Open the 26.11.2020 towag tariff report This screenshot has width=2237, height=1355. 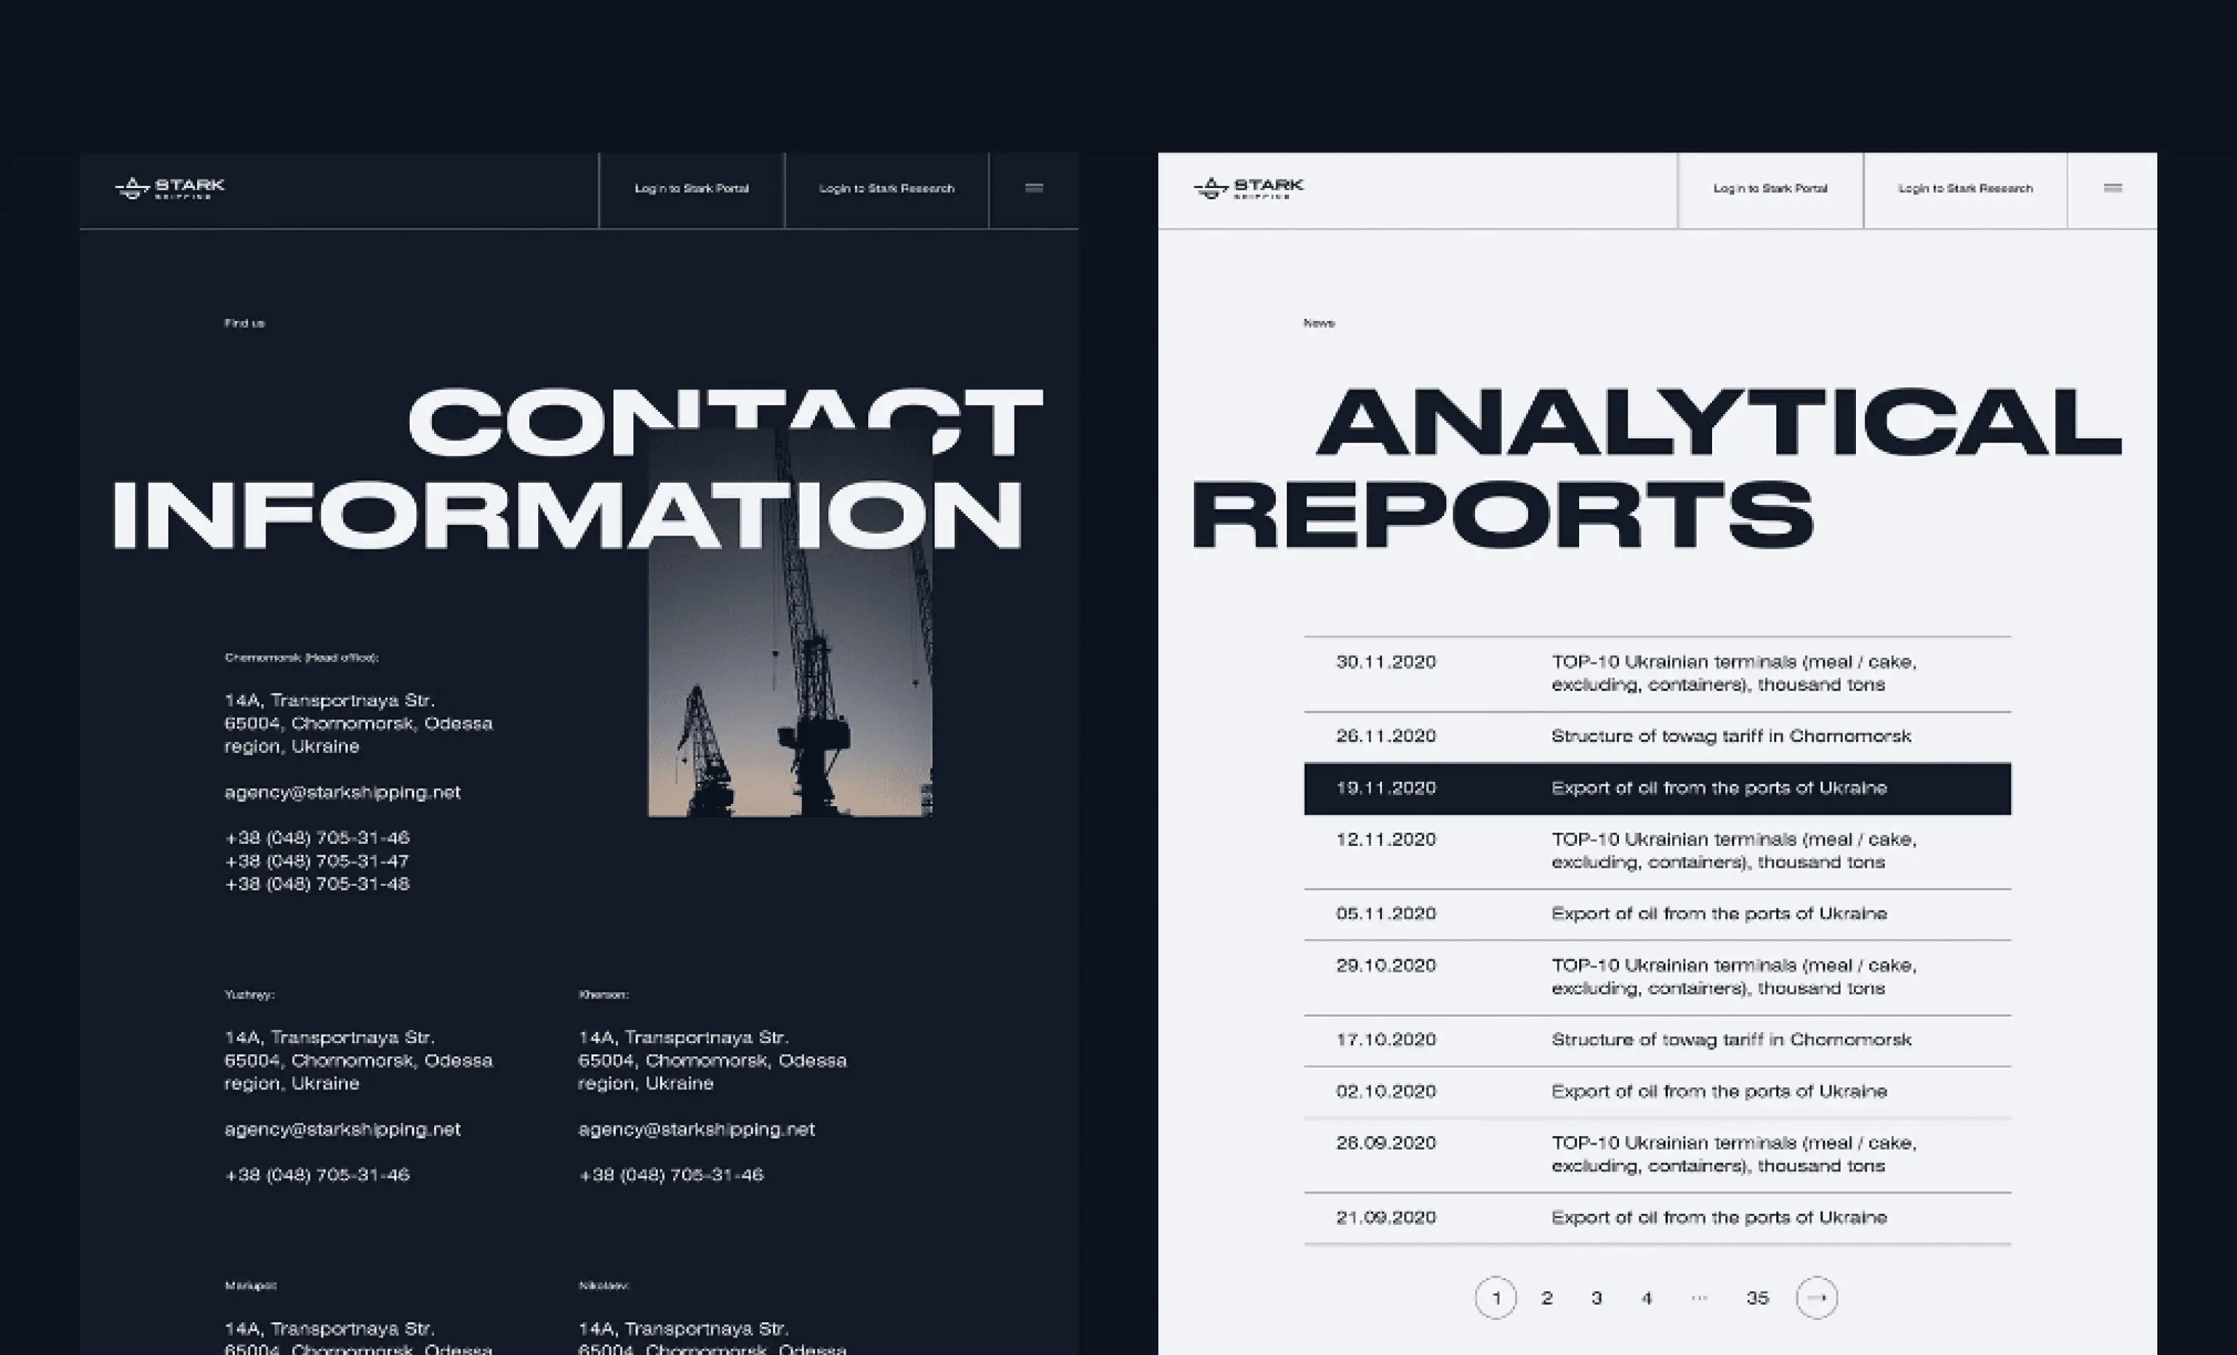(1730, 736)
